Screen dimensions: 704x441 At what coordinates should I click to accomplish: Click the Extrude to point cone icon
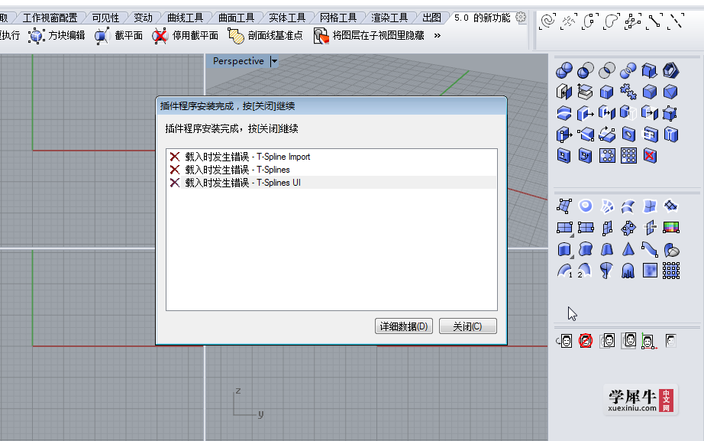(628, 249)
